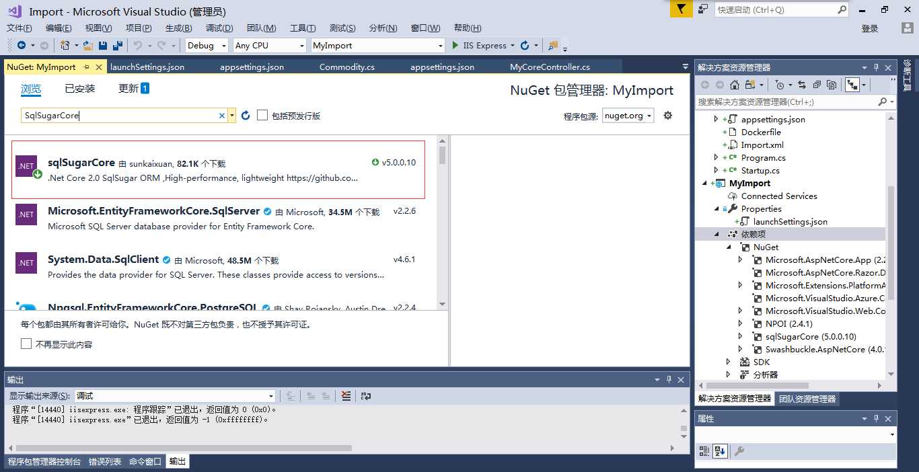Switch to the 已安装 NuGet tab
Screen dimensions: 919x472
(80, 89)
